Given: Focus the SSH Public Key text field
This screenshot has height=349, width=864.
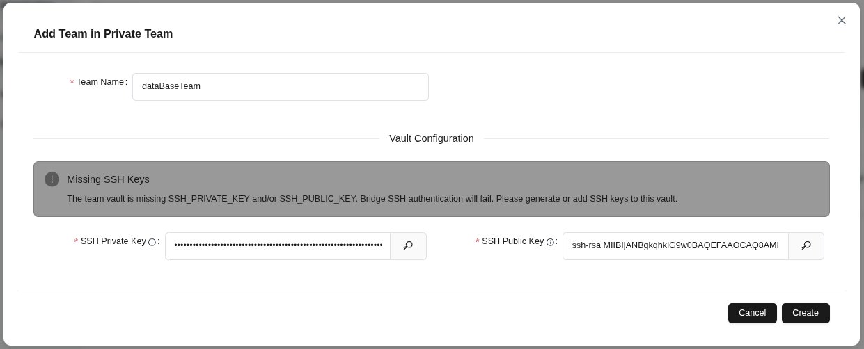Looking at the screenshot, I should point(675,245).
